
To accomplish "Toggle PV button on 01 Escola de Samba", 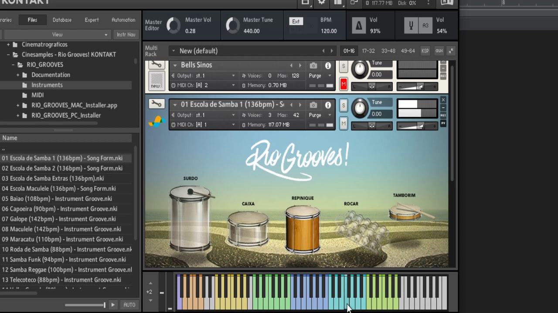I will tap(443, 123).
